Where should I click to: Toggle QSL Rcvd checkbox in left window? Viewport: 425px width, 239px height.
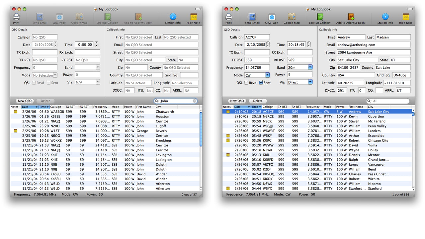click(34, 83)
